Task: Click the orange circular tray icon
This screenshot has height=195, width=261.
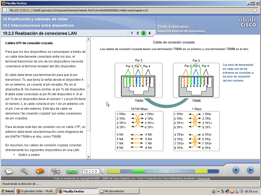Action: (232, 191)
